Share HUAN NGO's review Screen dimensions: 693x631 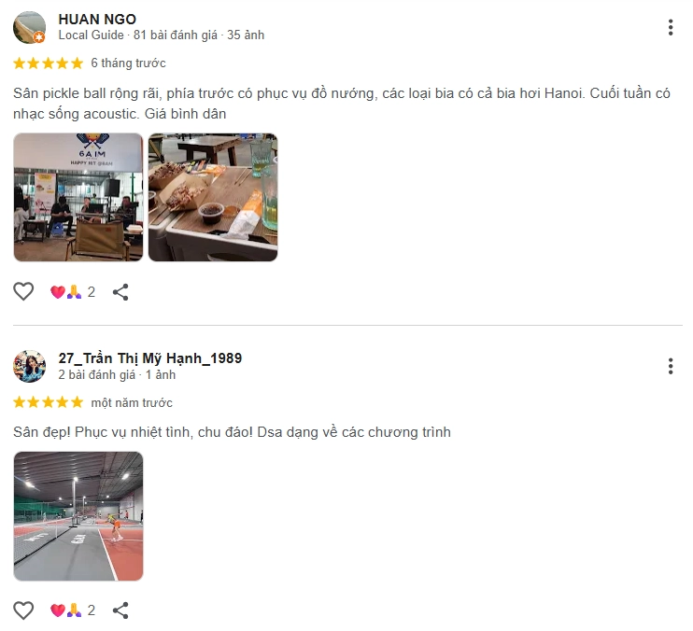pos(120,292)
